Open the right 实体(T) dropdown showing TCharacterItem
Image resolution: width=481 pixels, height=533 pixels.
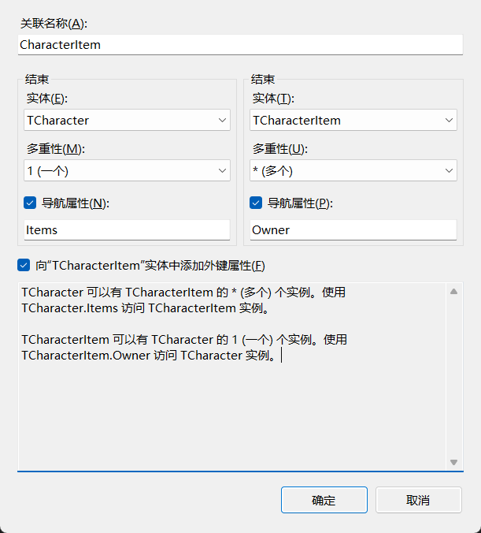(x=353, y=121)
